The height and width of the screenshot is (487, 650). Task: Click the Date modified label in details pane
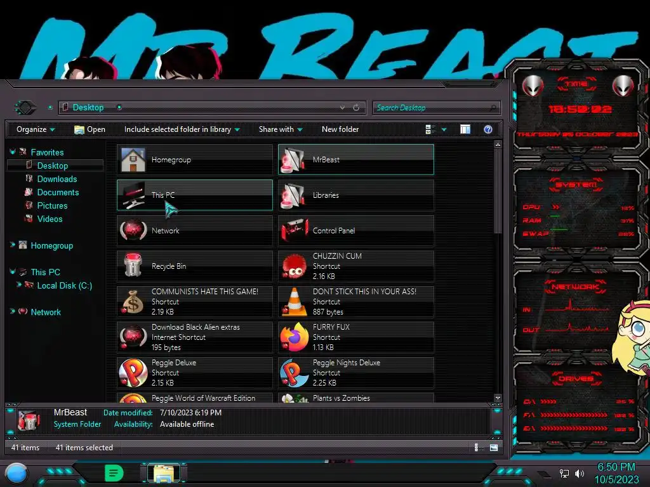[128, 412]
